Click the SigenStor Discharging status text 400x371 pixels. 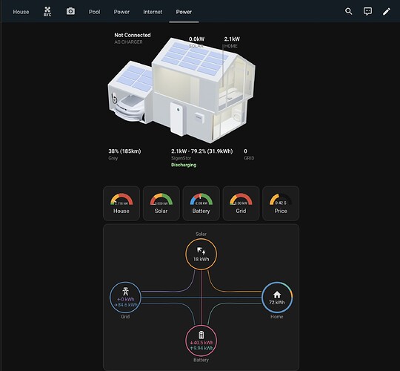coord(184,165)
